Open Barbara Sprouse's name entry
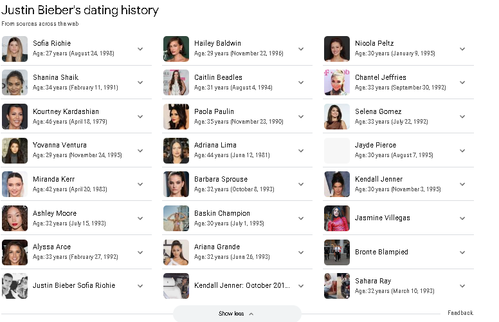Viewport: 499px width, 322px height. point(221,179)
